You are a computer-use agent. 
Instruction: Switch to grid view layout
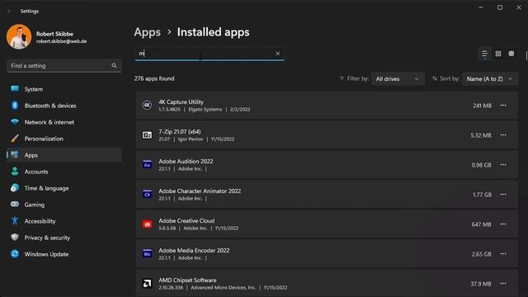pyautogui.click(x=498, y=54)
